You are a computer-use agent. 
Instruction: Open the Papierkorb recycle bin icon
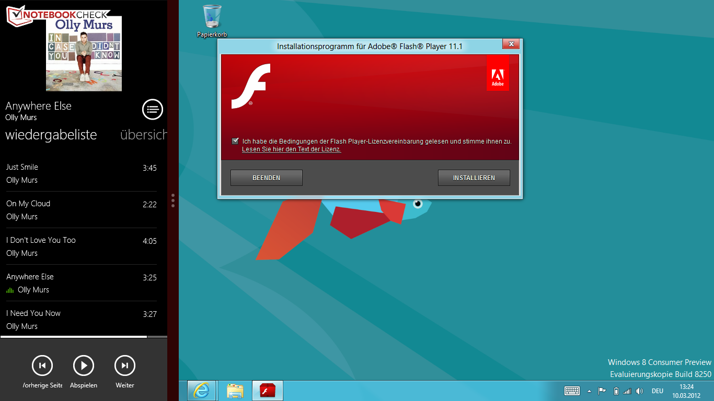tap(212, 21)
